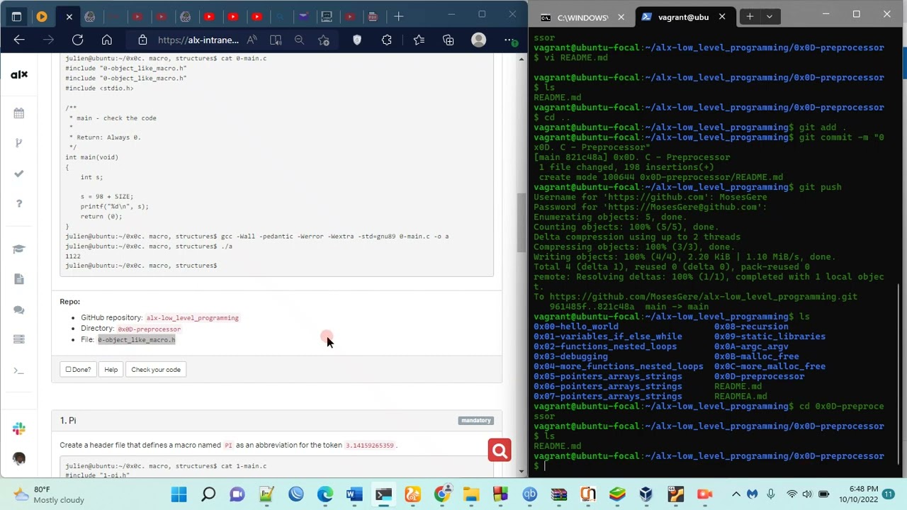The image size is (907, 510).
Task: Click the page scrollbar up arrow
Action: pyautogui.click(x=522, y=59)
